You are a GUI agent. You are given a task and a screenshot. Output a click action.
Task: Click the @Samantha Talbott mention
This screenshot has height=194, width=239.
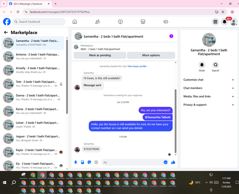click(157, 117)
